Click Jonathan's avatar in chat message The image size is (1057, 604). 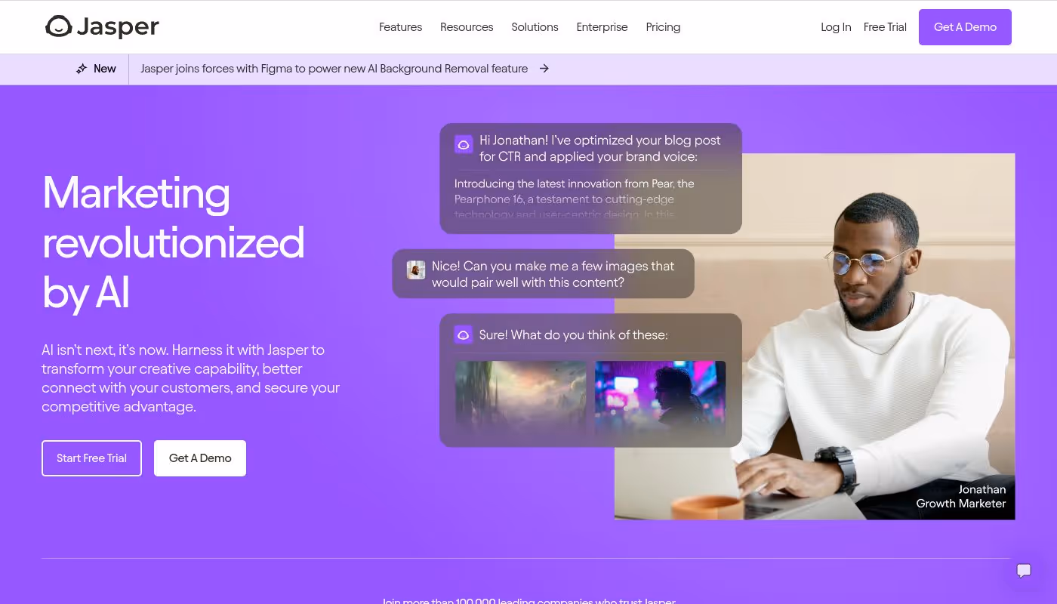(x=416, y=270)
